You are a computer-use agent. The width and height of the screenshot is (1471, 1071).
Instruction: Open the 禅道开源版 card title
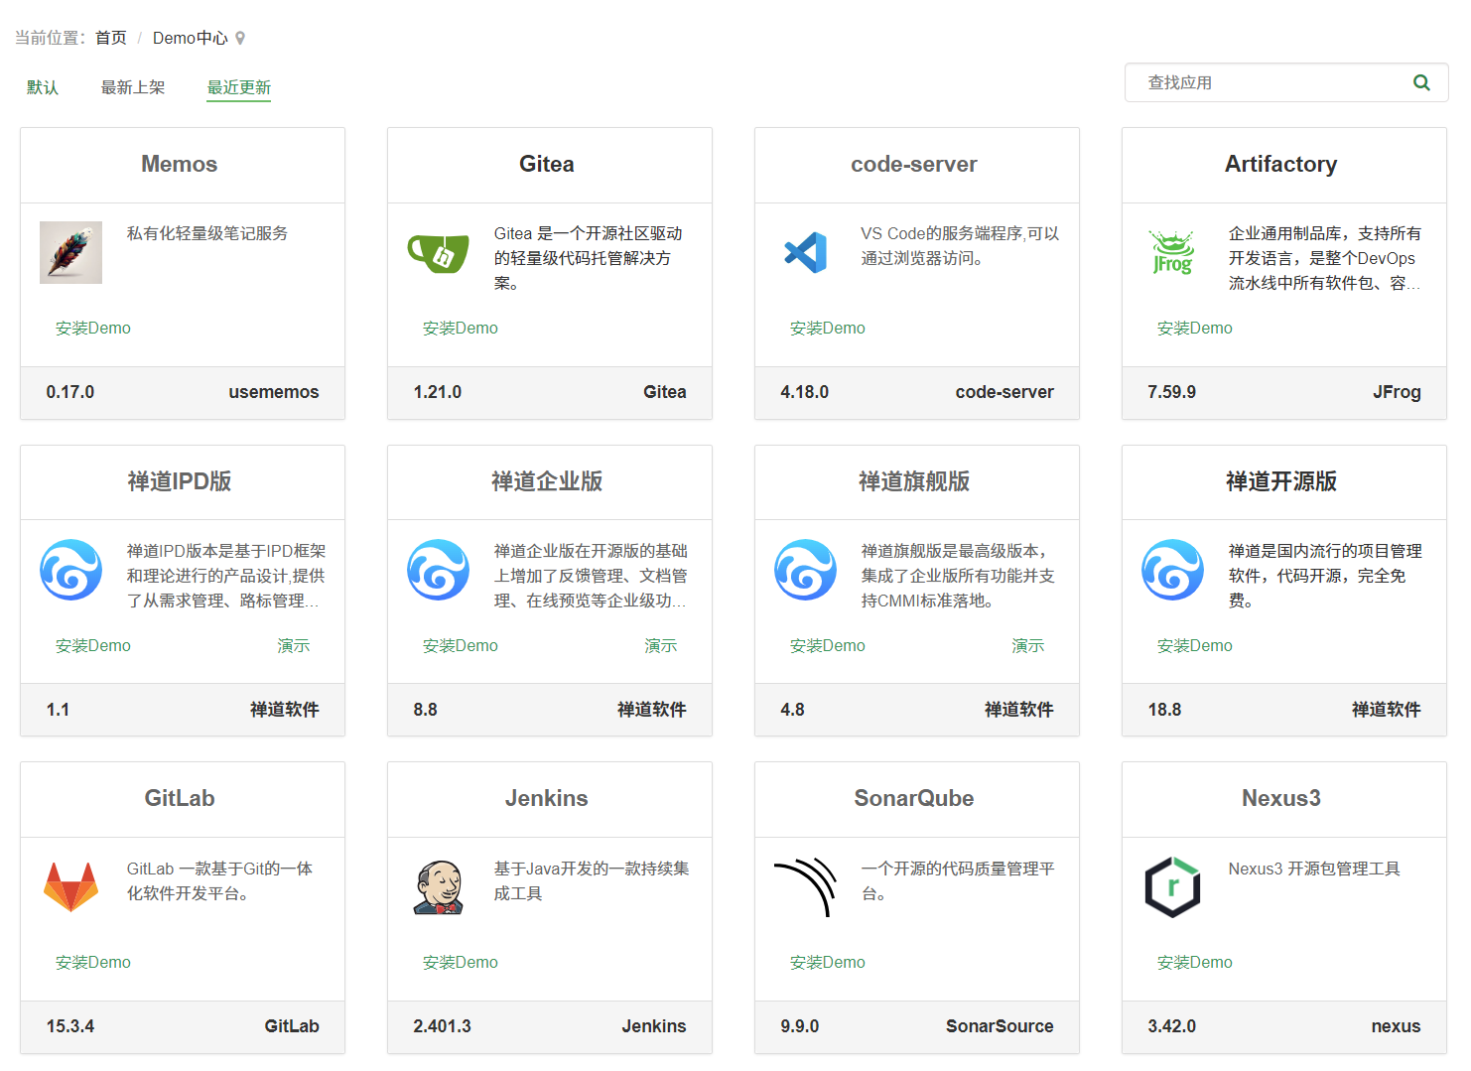click(1281, 481)
